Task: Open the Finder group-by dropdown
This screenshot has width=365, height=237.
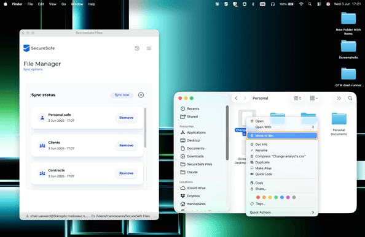Action: tap(313, 99)
